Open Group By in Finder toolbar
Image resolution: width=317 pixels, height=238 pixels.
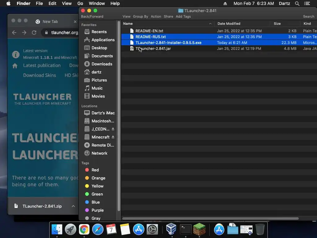pyautogui.click(x=141, y=17)
